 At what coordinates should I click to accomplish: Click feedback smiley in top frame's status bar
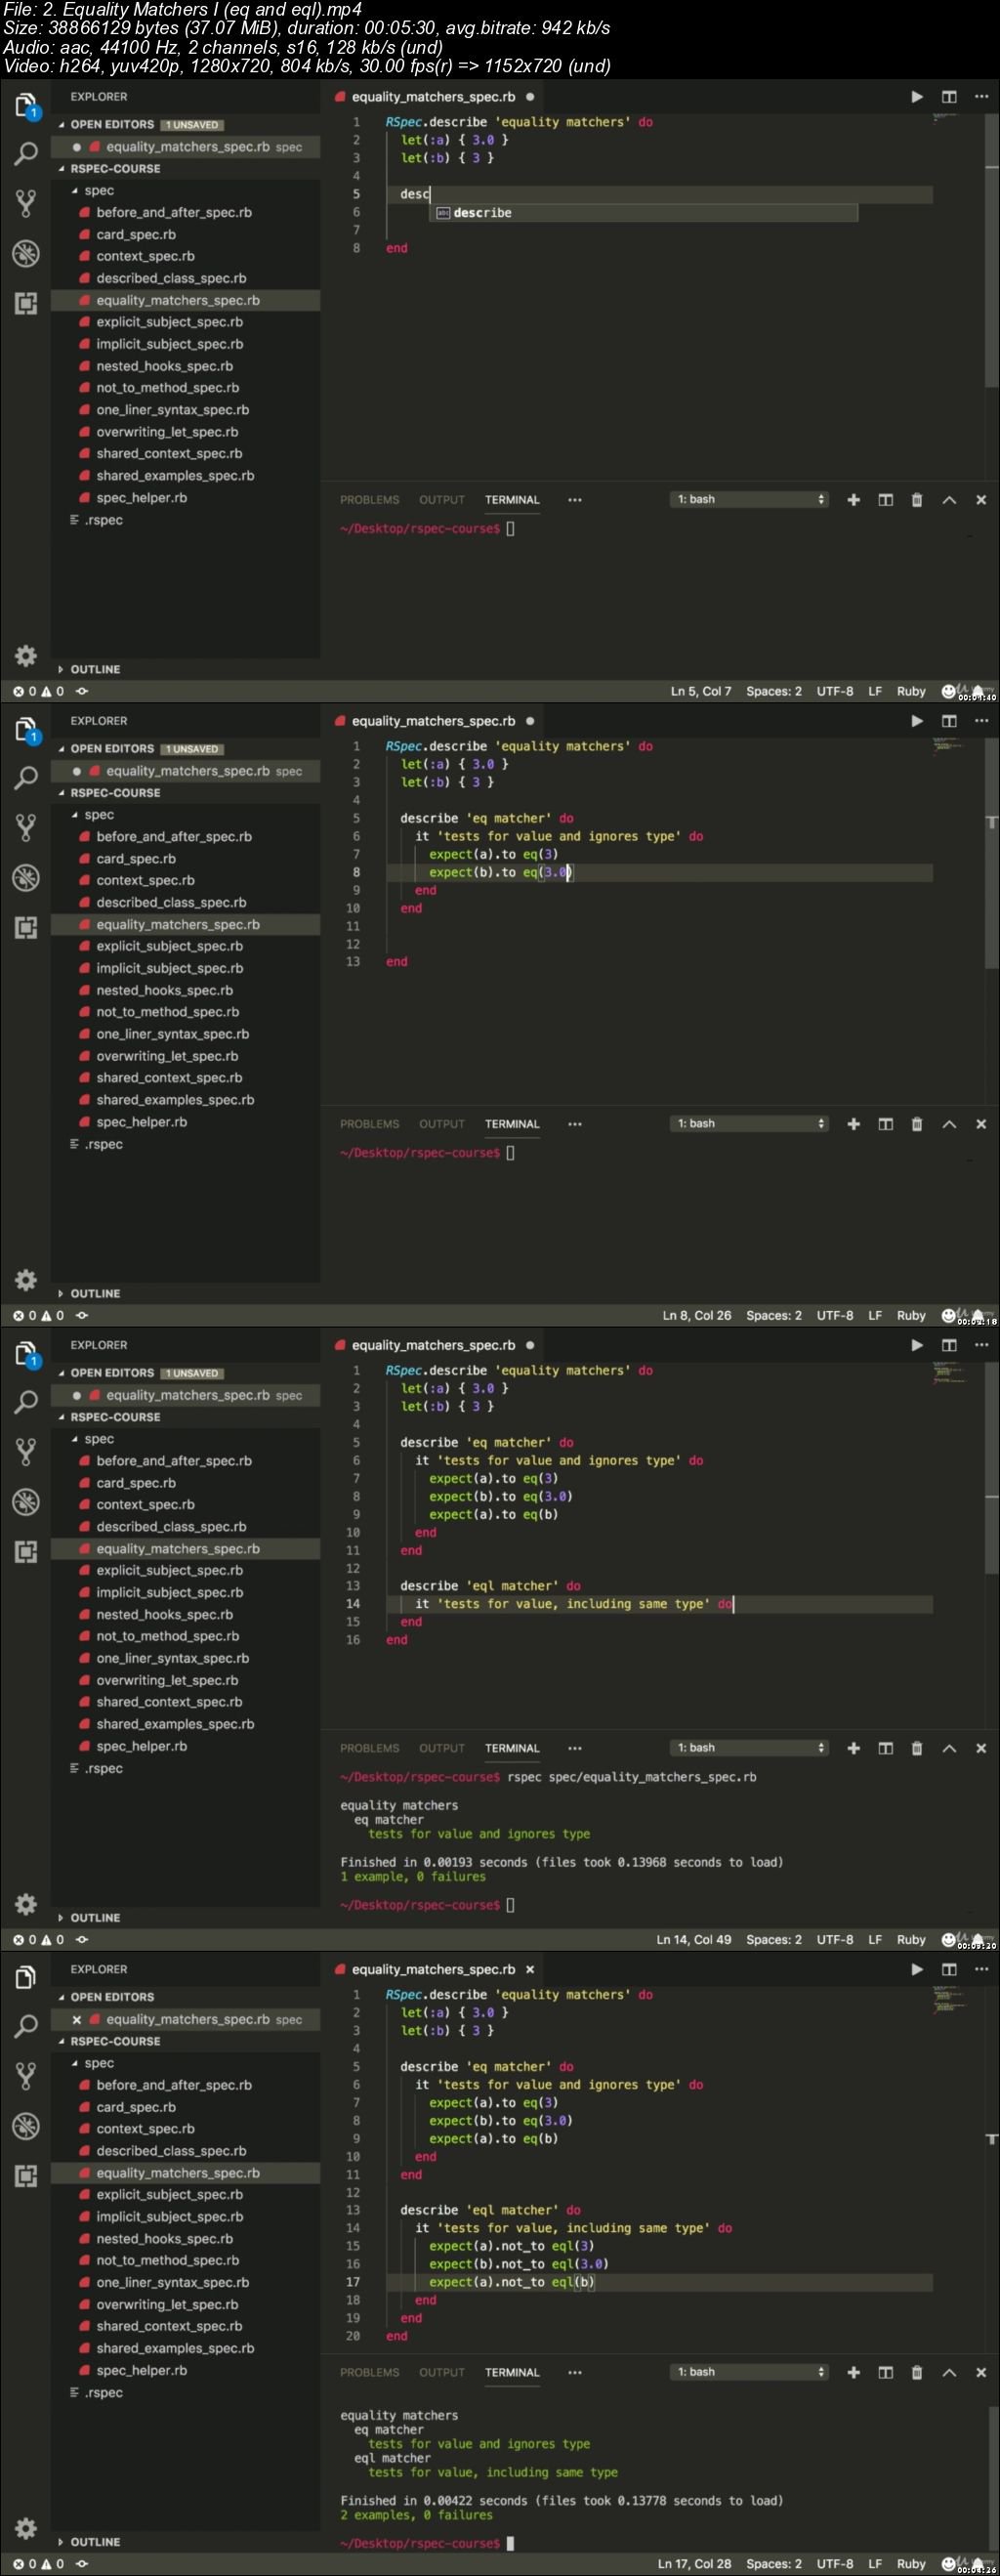pyautogui.click(x=948, y=691)
